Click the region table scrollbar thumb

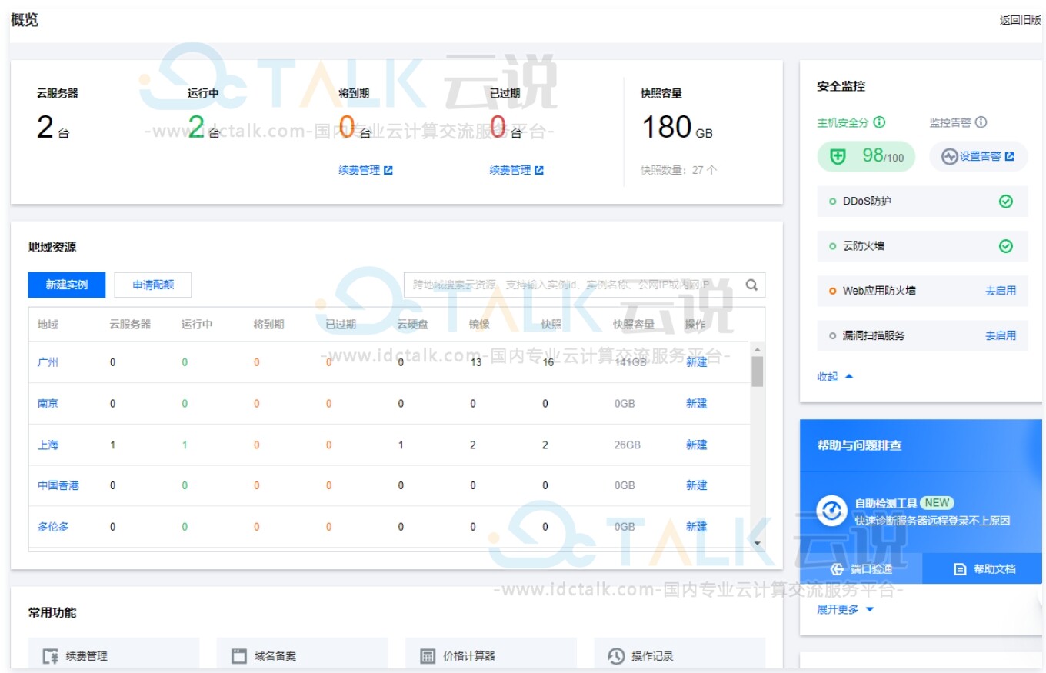click(758, 371)
